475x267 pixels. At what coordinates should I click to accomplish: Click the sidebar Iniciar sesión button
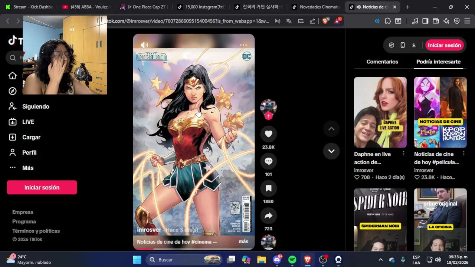coord(42,187)
